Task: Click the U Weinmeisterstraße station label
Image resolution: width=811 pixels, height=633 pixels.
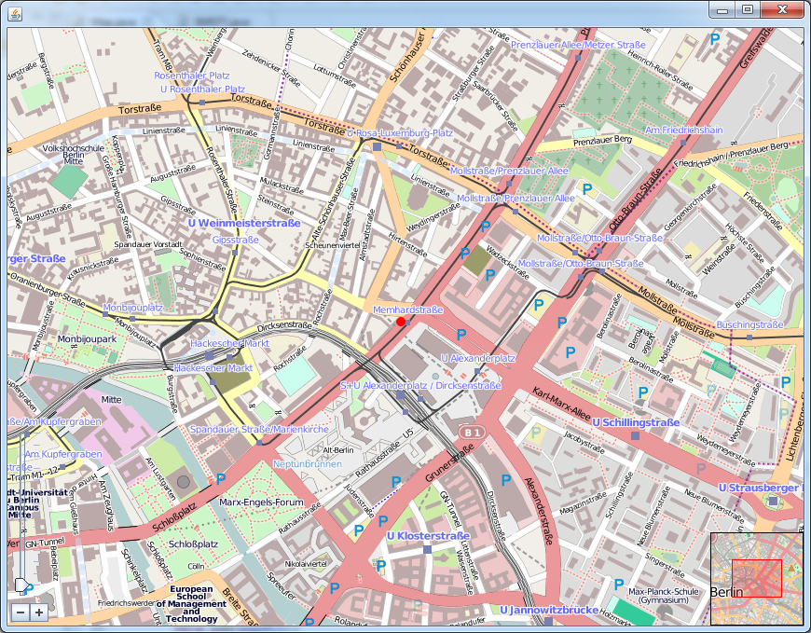Action: point(243,224)
